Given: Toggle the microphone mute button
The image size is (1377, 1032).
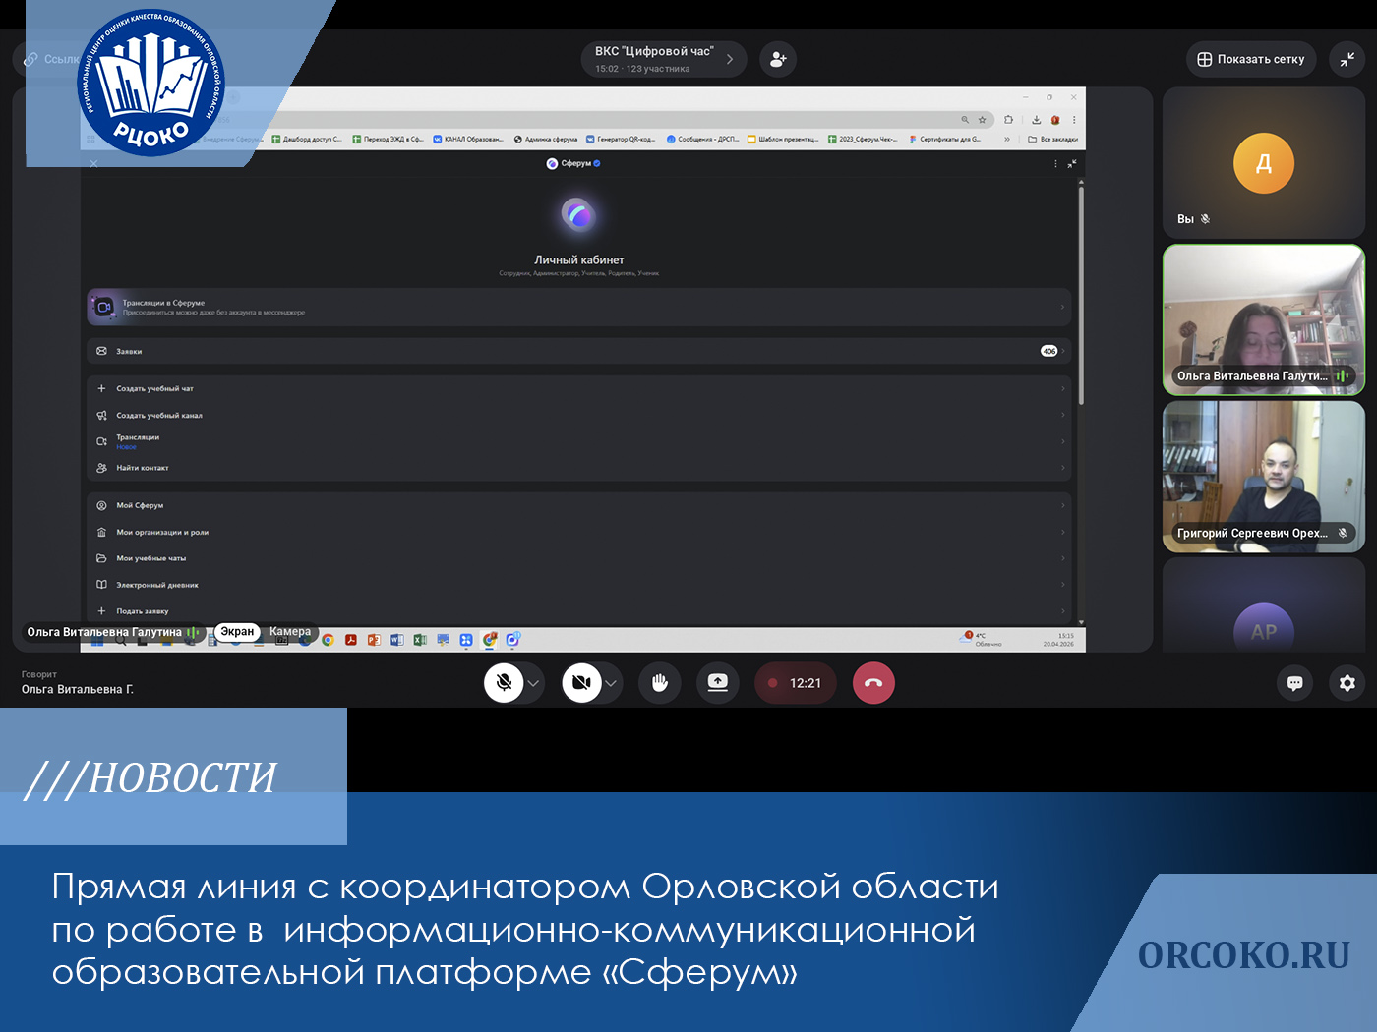Looking at the screenshot, I should pyautogui.click(x=504, y=683).
